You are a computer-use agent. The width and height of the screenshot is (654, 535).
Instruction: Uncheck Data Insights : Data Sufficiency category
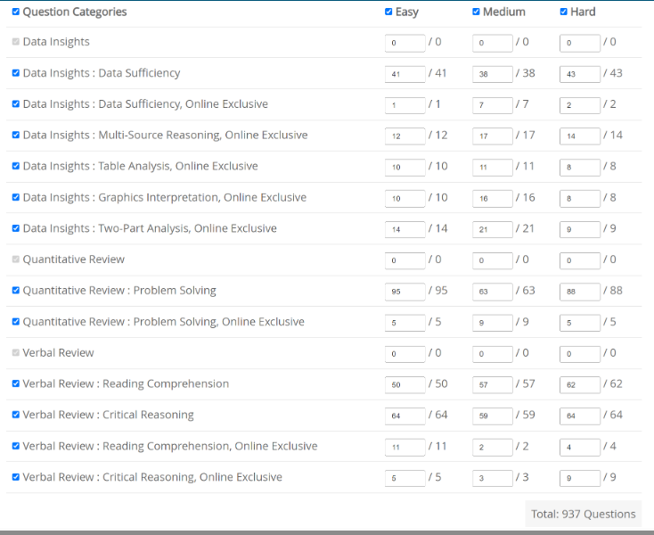point(16,73)
